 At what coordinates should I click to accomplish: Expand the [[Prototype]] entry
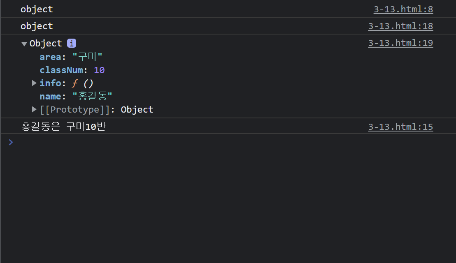tap(34, 109)
